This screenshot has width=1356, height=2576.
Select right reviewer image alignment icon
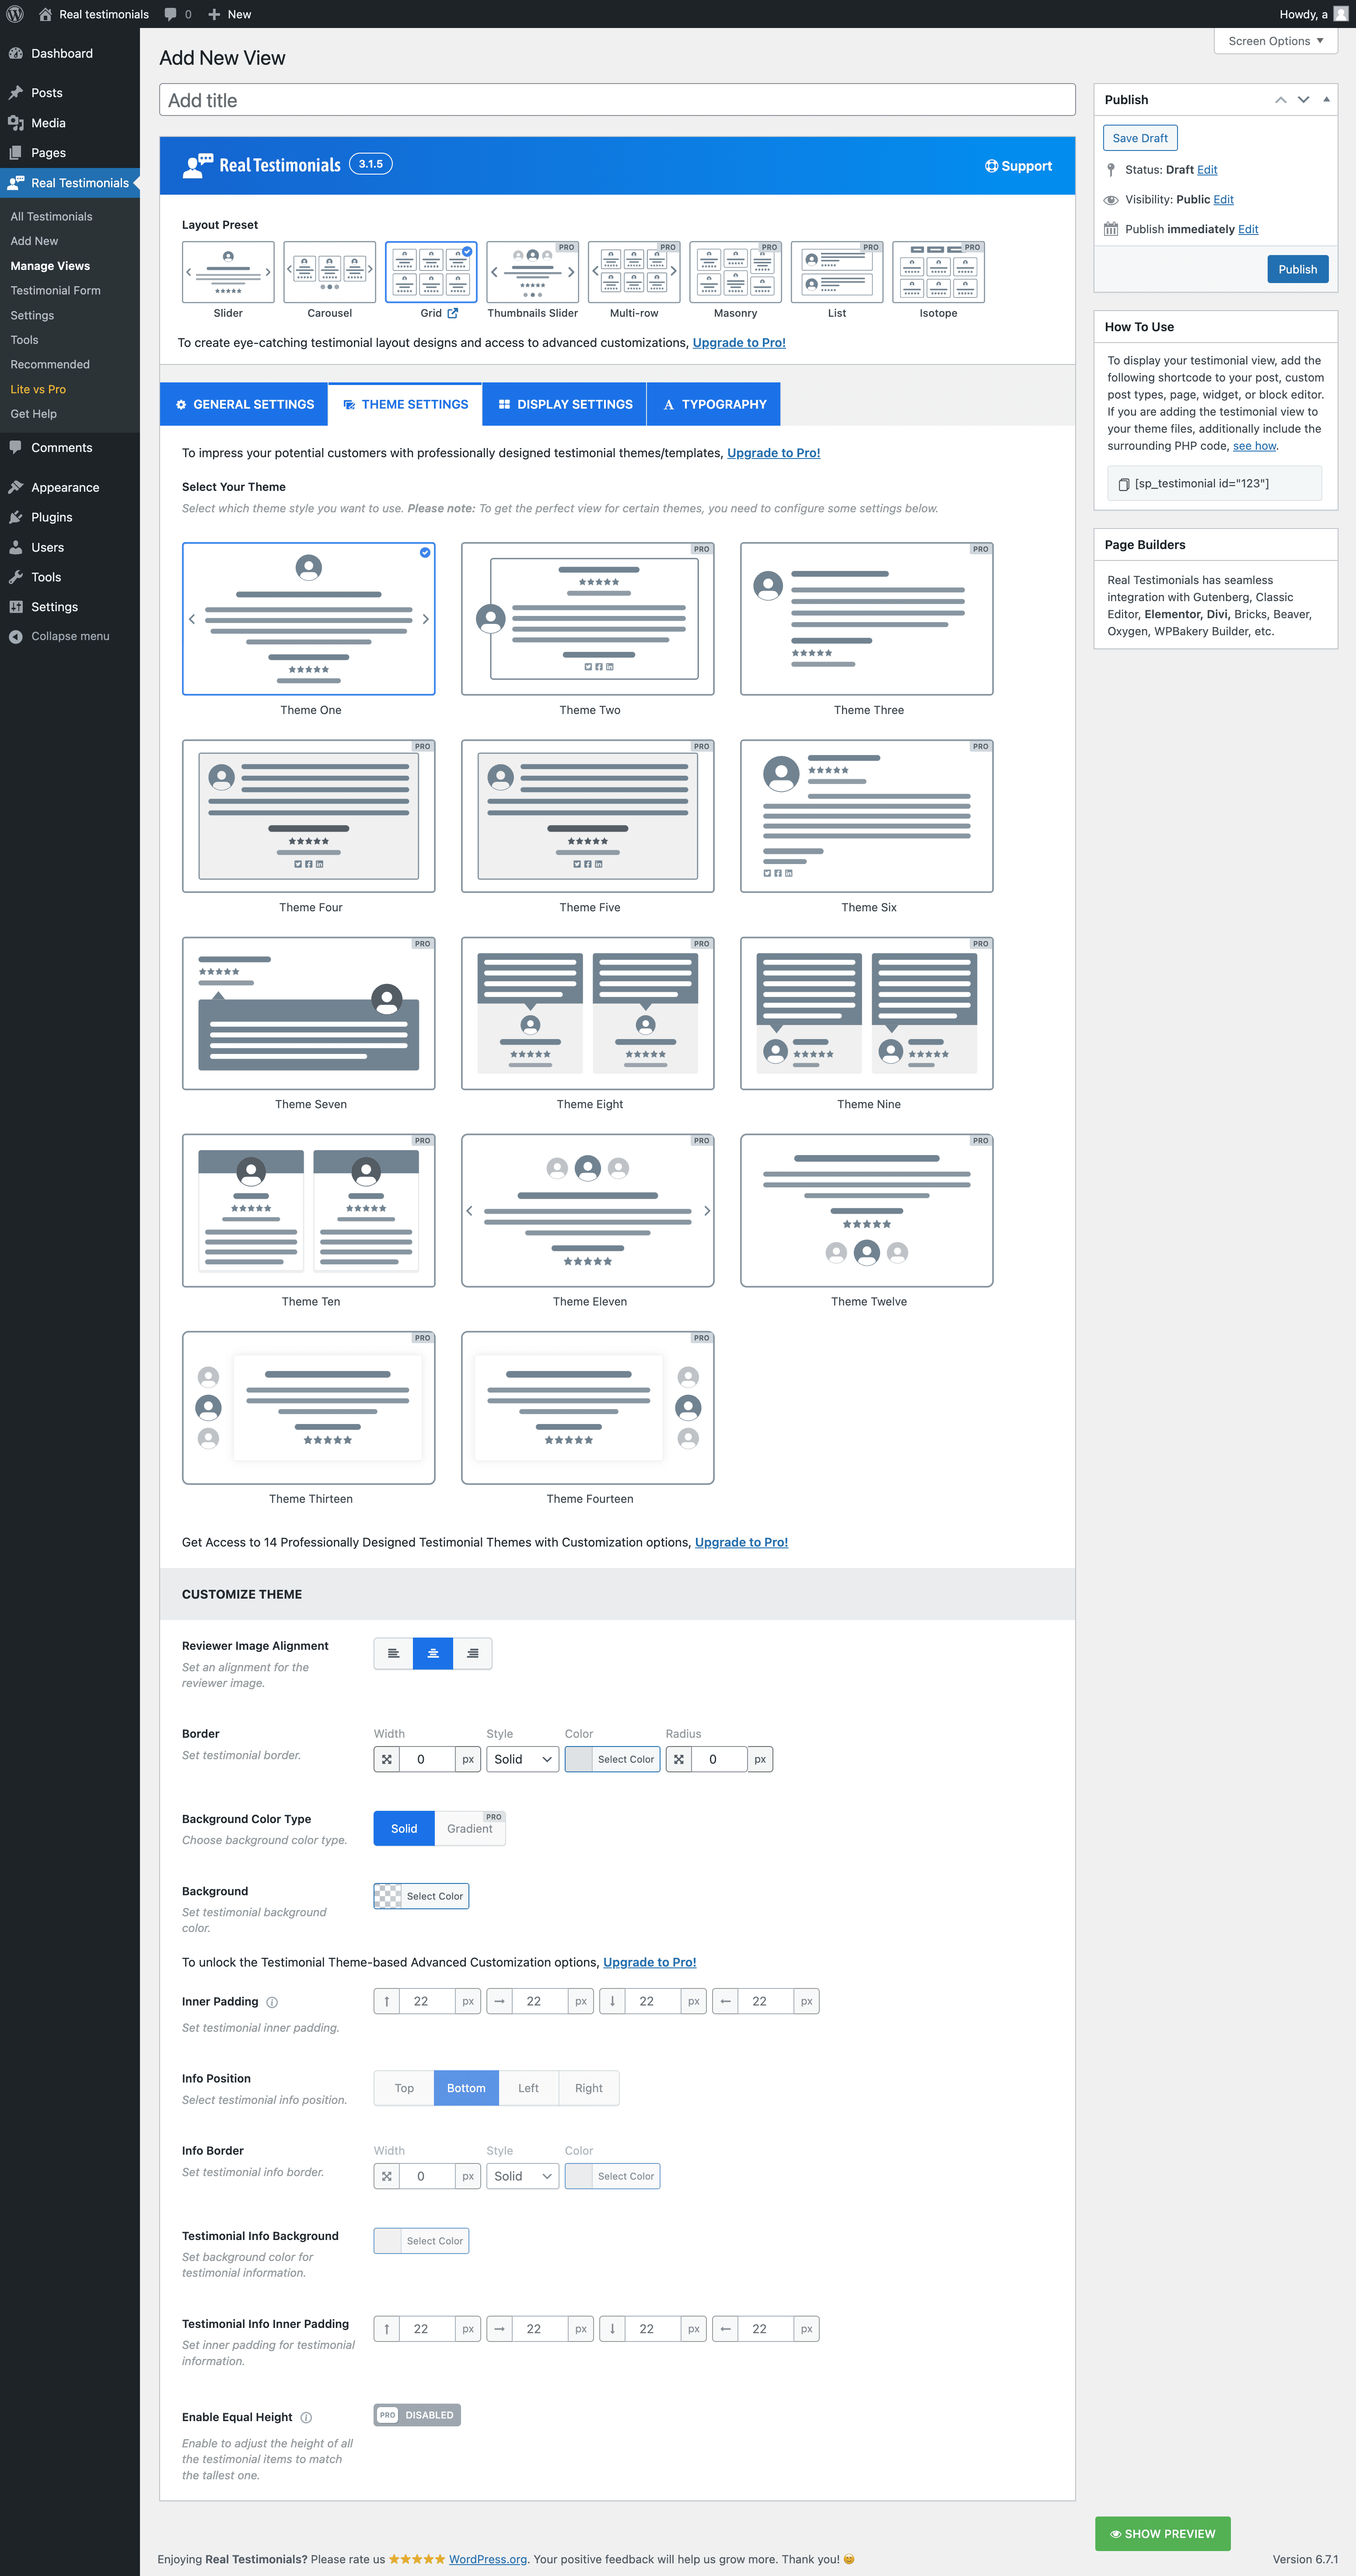(472, 1653)
